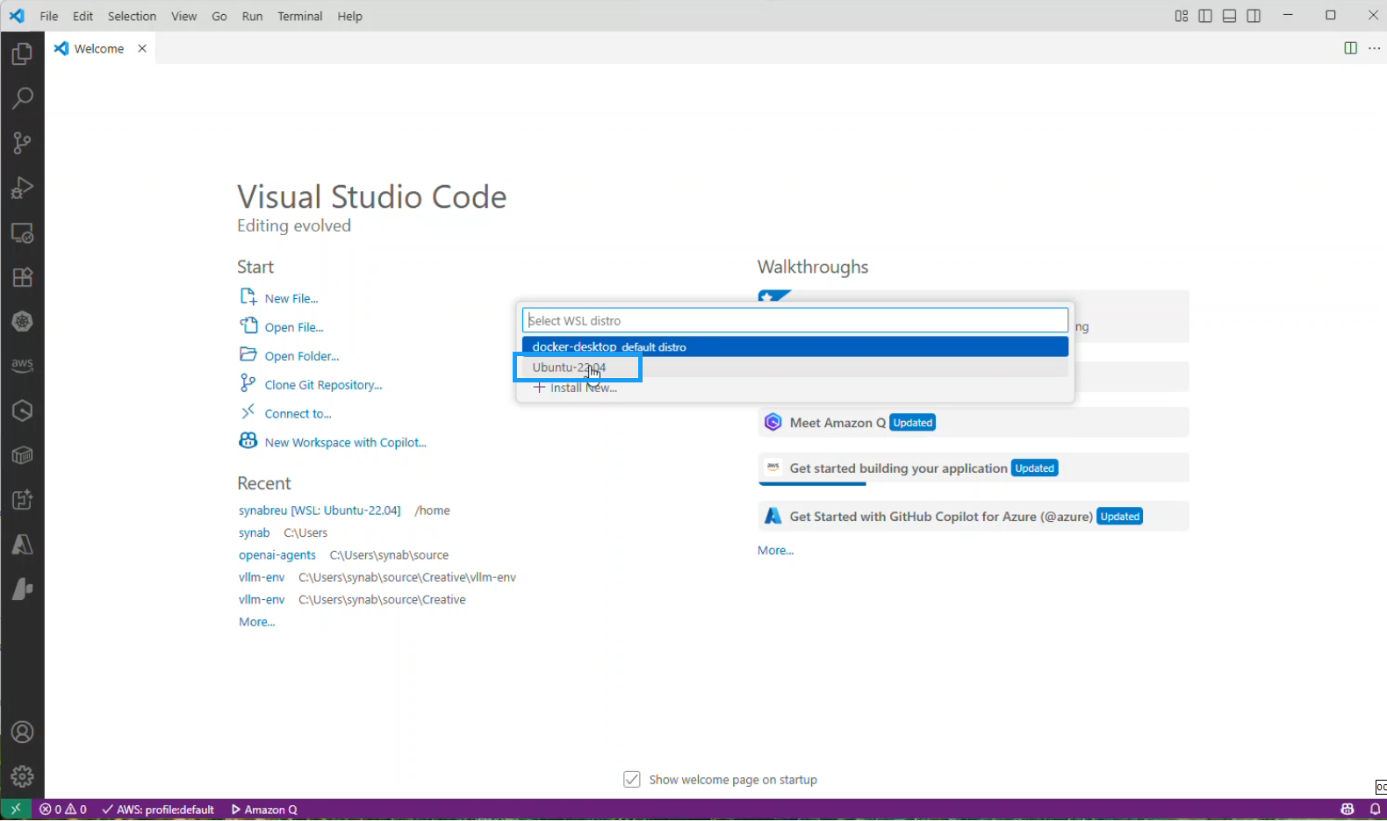Click Clone Git Repository... link
The image size is (1387, 821).
[x=324, y=385]
